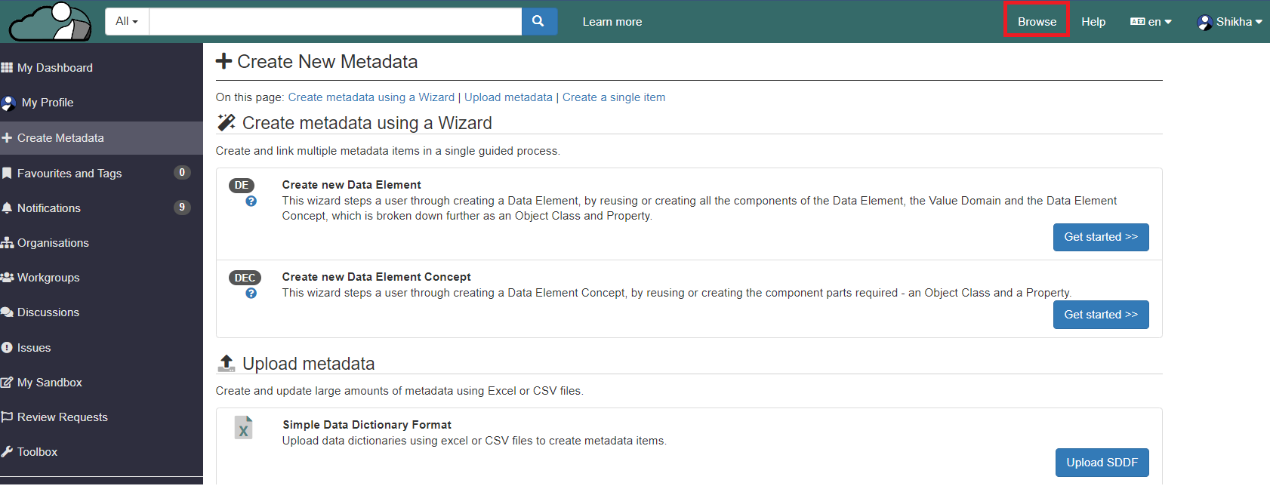Click the DEC badge icon
The height and width of the screenshot is (489, 1270).
245,278
